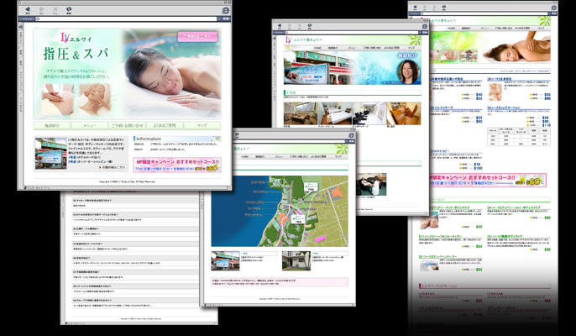Click storefront photo thumbnail on home page
The image size is (576, 336).
[x=51, y=154]
